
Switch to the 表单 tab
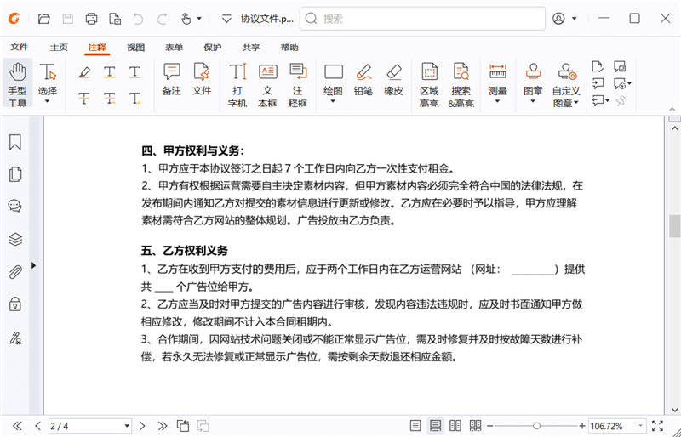pyautogui.click(x=174, y=48)
